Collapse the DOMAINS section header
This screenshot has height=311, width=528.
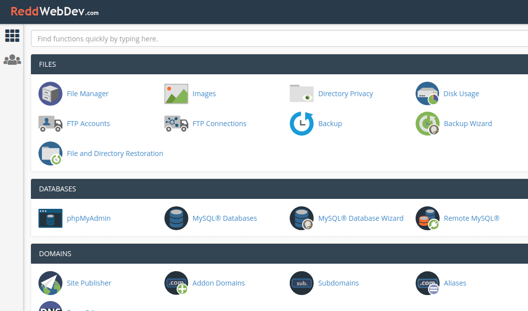click(x=280, y=254)
